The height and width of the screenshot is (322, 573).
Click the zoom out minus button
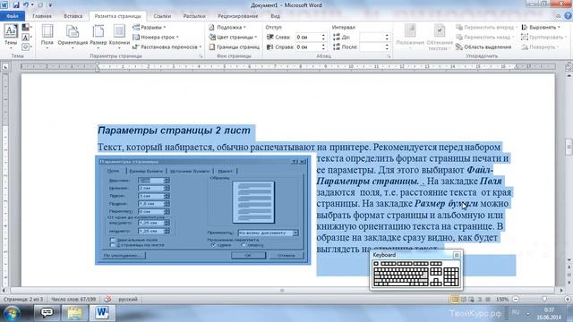point(516,300)
